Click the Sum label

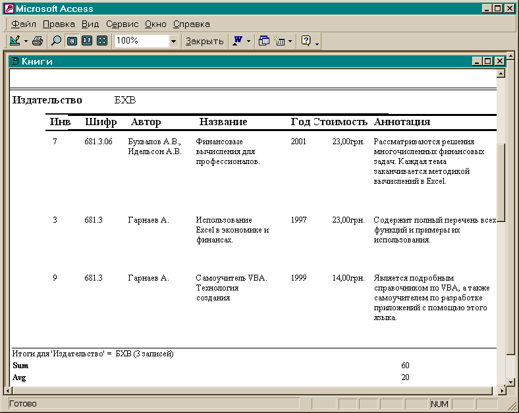(x=20, y=366)
